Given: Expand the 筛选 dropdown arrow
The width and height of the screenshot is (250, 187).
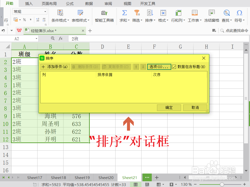Looking at the screenshot, I should pos(141,20).
